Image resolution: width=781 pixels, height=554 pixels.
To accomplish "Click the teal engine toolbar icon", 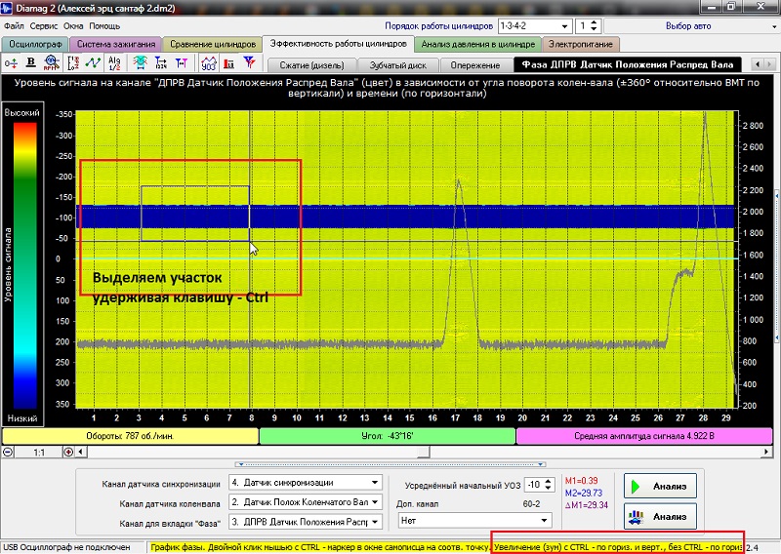I will 141,62.
